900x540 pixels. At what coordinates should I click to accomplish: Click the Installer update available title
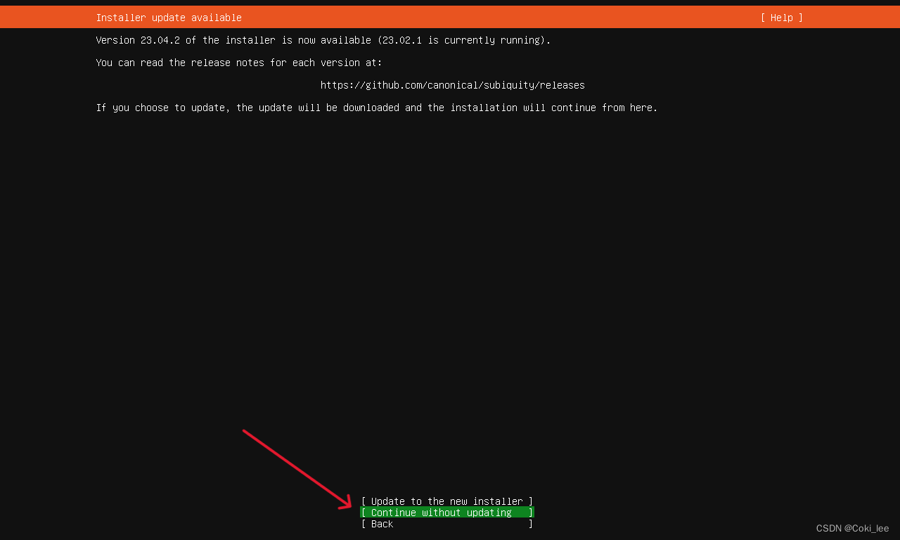pos(168,17)
